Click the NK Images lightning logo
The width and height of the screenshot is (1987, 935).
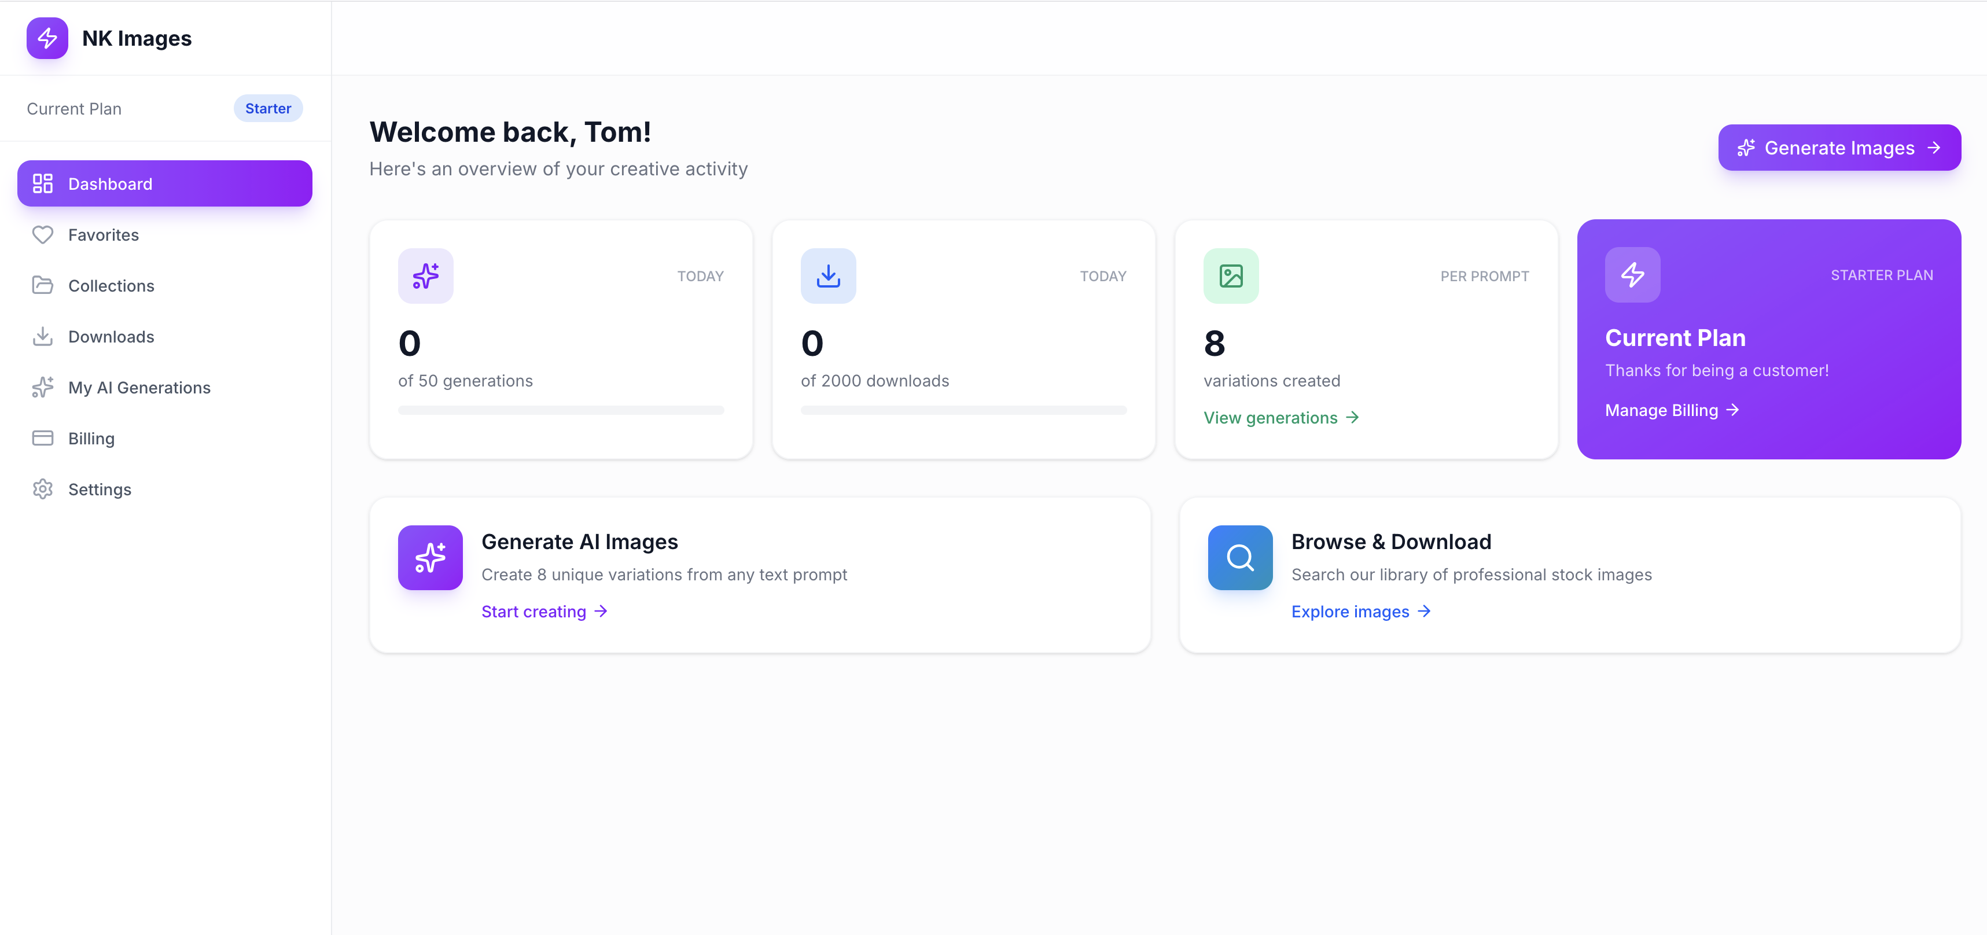click(x=46, y=38)
